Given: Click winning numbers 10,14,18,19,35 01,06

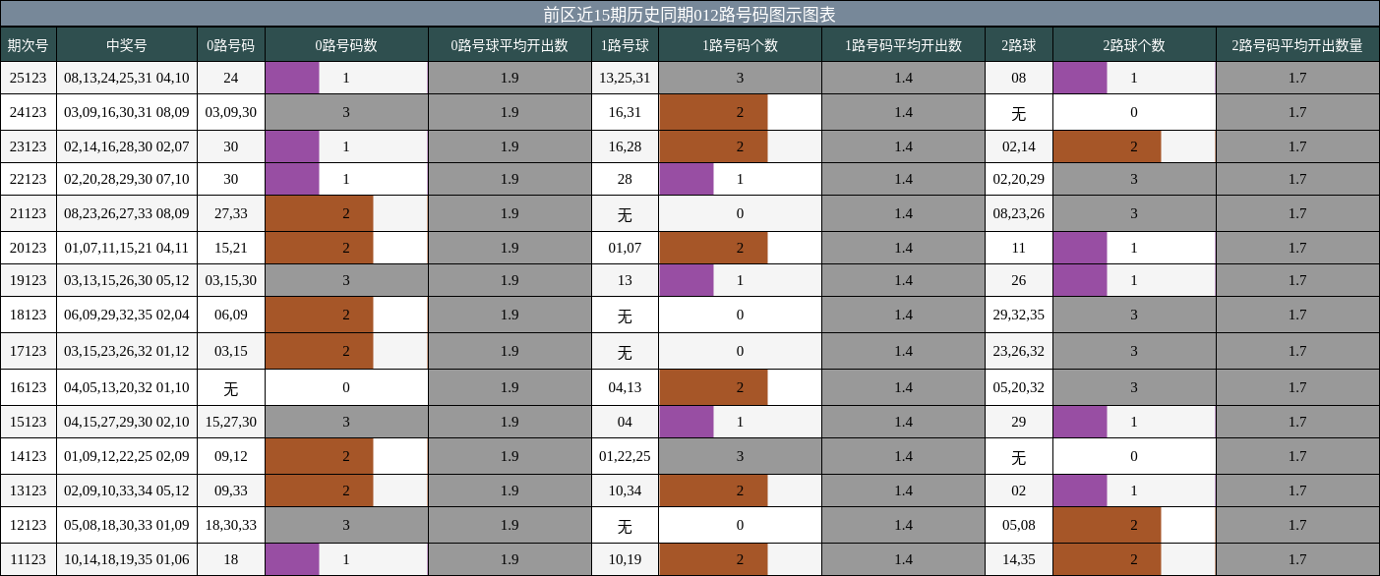Looking at the screenshot, I should click(x=127, y=559).
